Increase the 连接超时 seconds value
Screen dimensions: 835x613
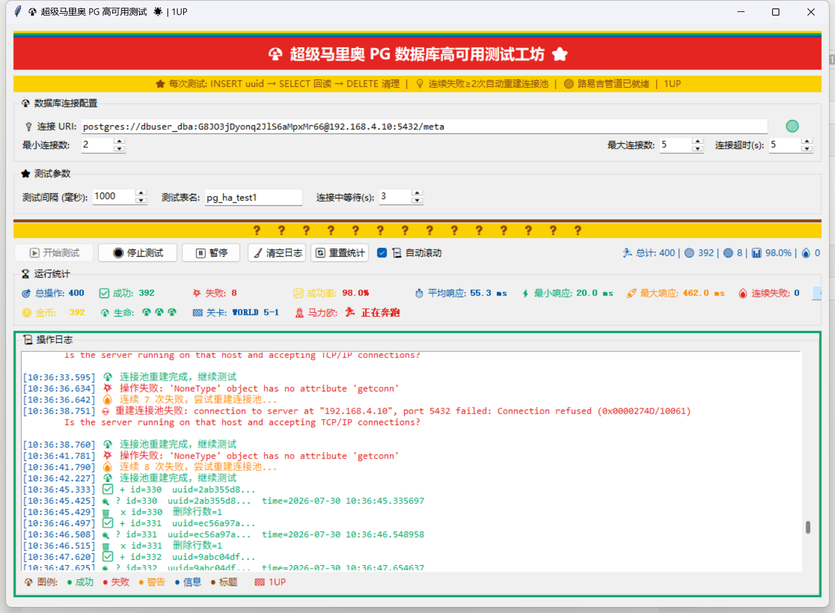click(807, 141)
